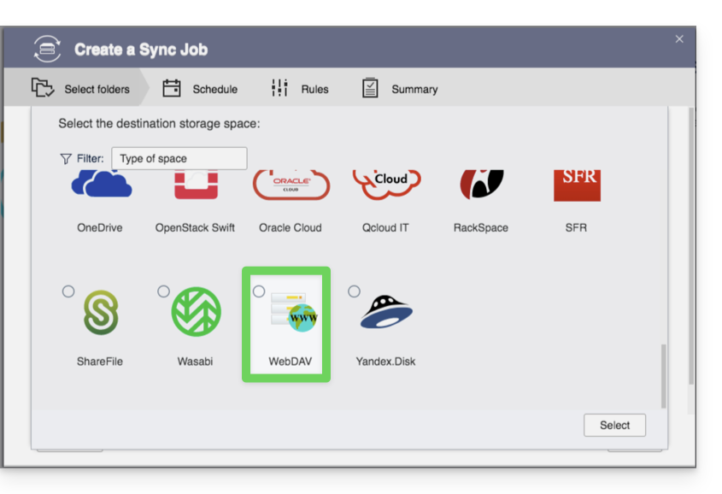Choose the Oracle Cloud icon
The width and height of the screenshot is (722, 494).
tap(291, 185)
